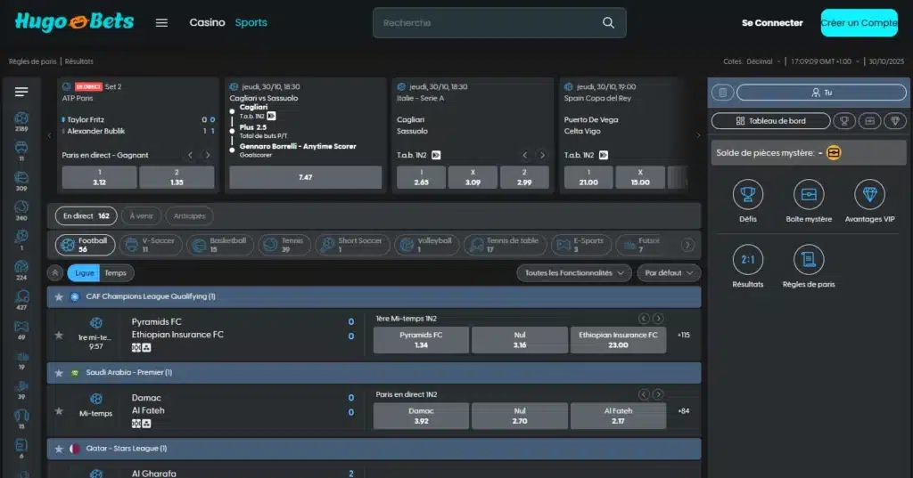Select the Anticipés tab
The image size is (913, 478).
point(189,215)
